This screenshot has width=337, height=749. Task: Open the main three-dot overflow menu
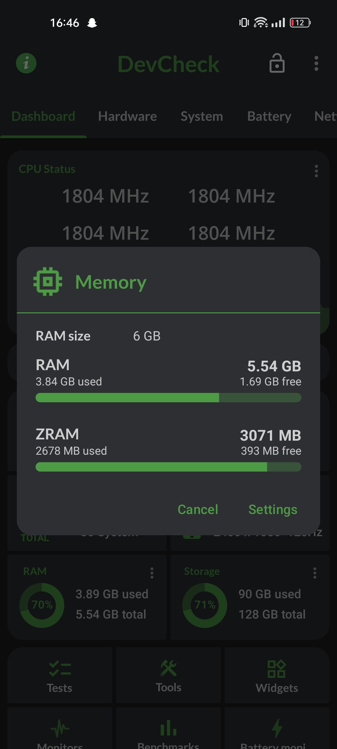pyautogui.click(x=316, y=63)
